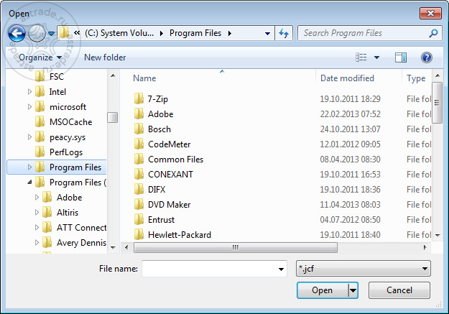Viewport: 449px width, 314px height.
Task: Click the search magnifier icon
Action: pos(433,33)
